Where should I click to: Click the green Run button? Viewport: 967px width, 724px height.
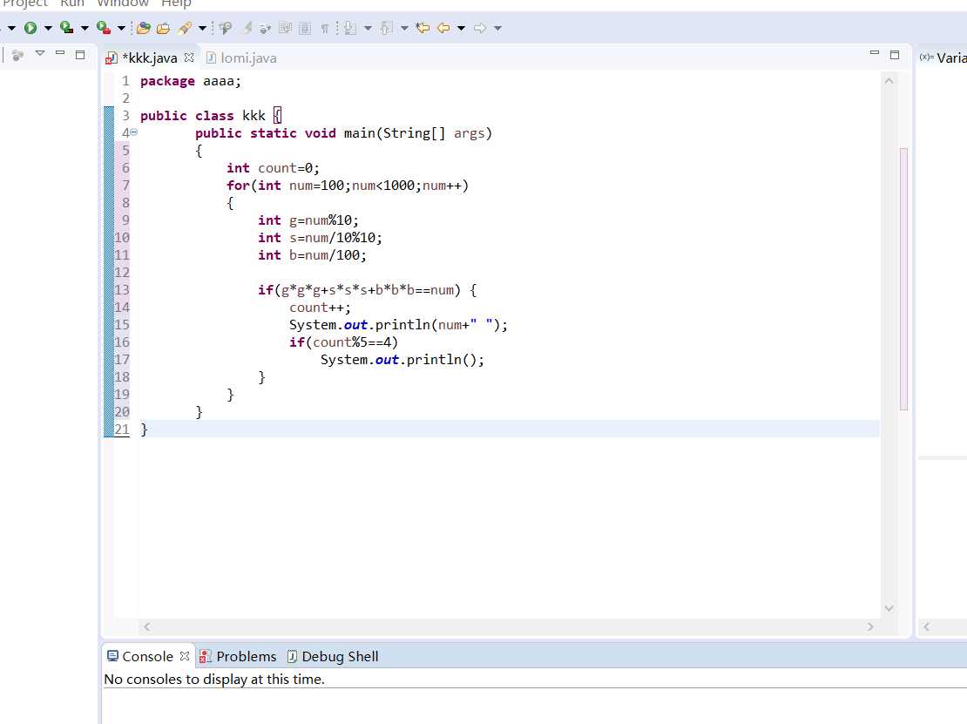click(30, 28)
